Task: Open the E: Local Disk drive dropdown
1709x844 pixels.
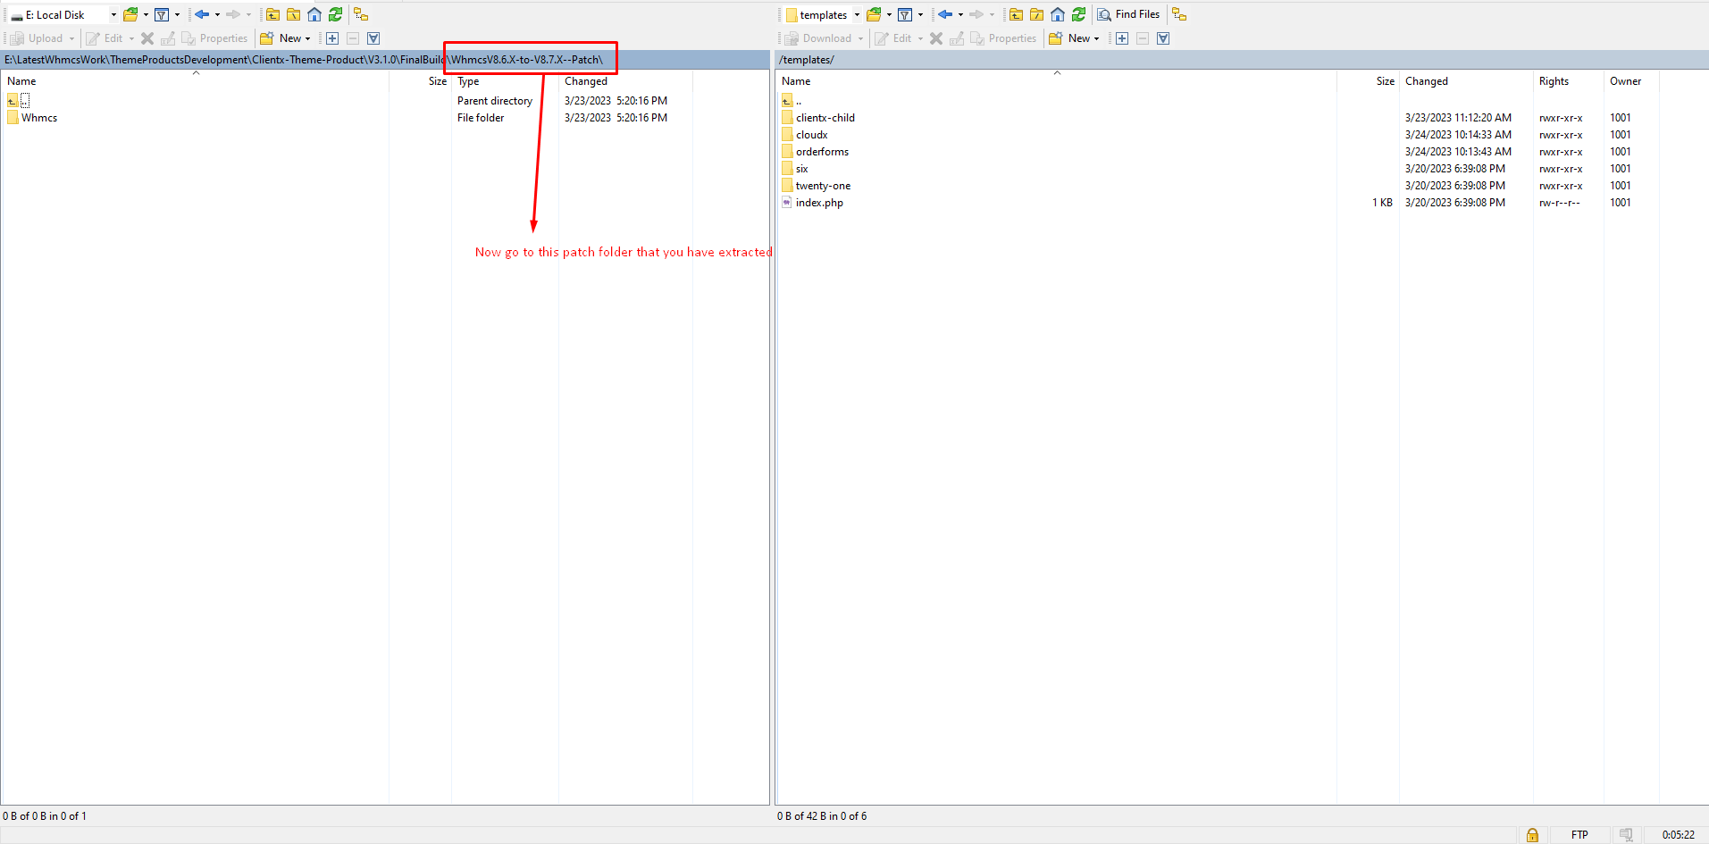Action: [113, 15]
